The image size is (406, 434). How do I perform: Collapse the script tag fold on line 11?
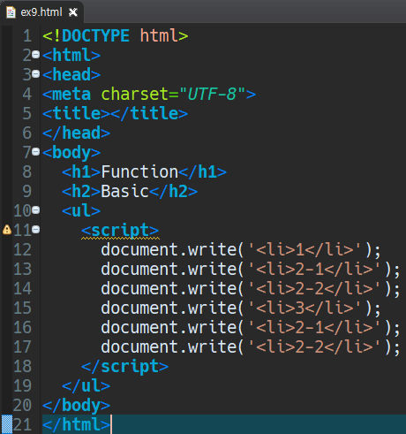(35, 230)
